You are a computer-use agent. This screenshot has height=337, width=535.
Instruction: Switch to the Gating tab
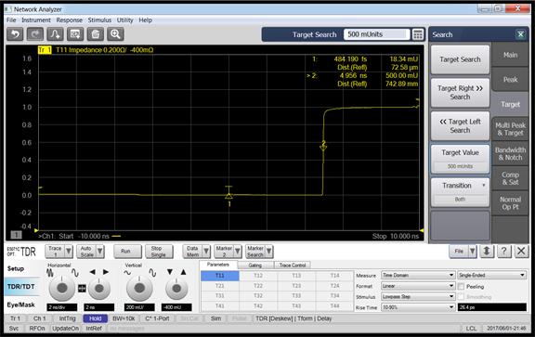tap(254, 265)
